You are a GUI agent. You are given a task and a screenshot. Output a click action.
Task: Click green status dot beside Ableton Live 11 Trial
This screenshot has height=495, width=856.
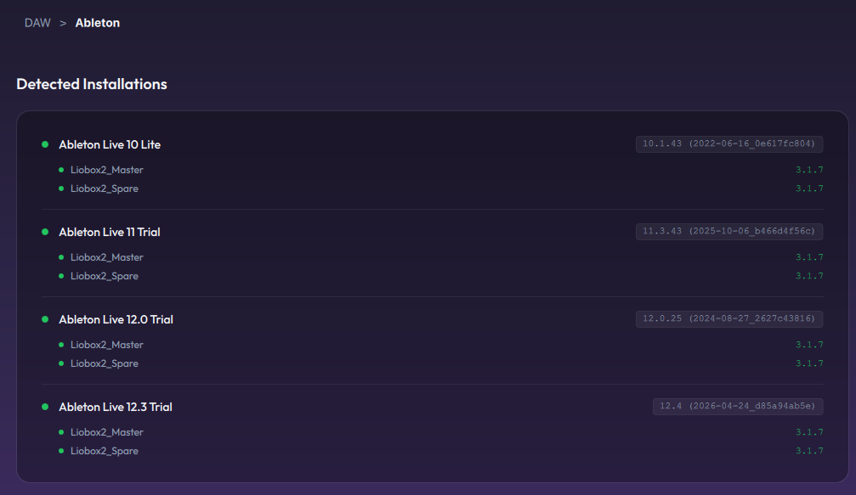coord(45,232)
